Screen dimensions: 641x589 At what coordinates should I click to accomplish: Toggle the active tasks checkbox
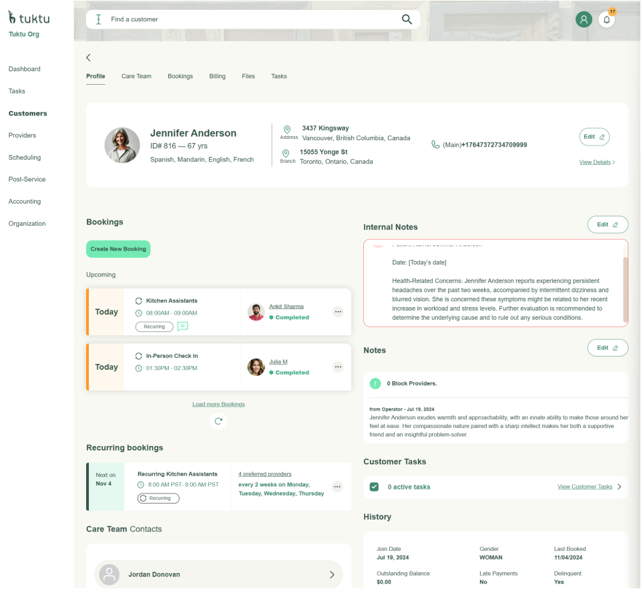pos(375,487)
